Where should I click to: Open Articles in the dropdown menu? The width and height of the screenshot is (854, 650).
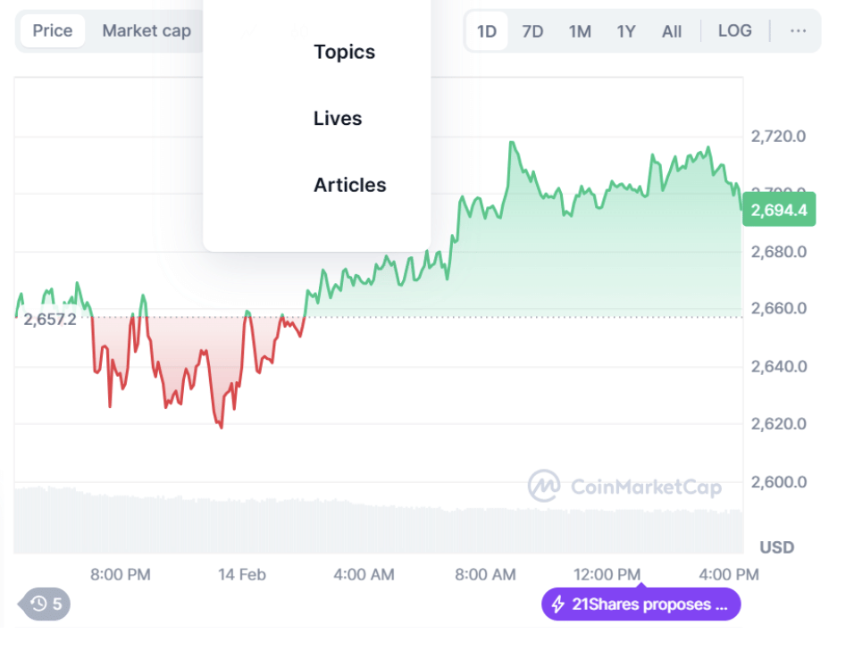coord(349,185)
